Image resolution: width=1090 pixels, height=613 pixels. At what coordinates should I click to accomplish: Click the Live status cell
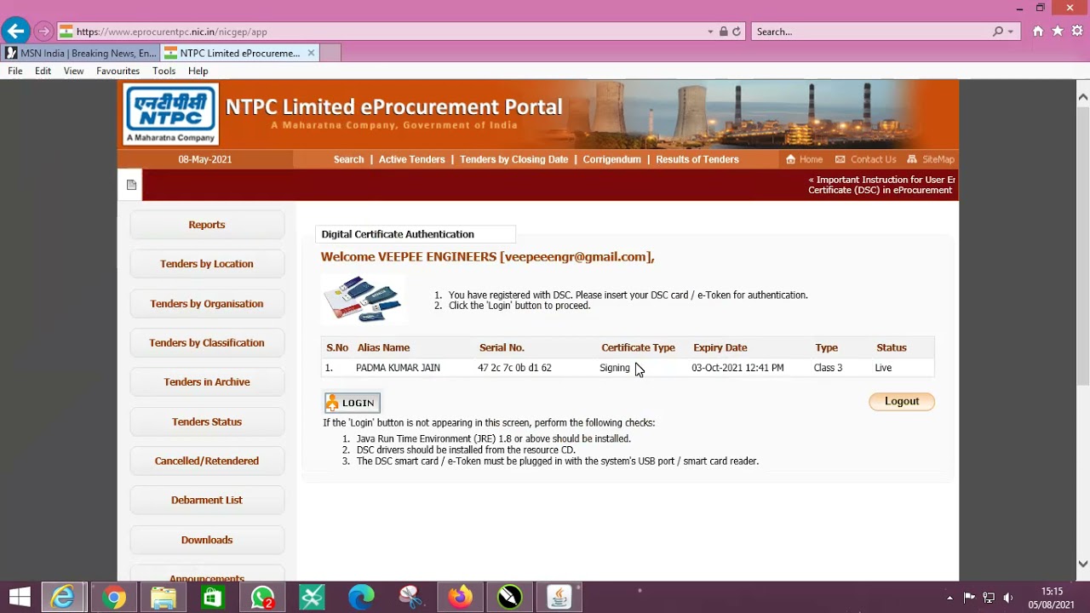point(883,368)
